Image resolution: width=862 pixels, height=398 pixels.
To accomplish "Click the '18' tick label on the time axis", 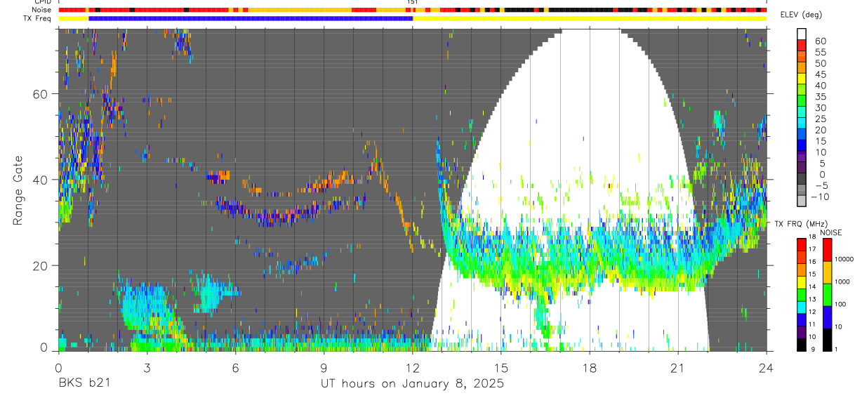I will [x=590, y=367].
